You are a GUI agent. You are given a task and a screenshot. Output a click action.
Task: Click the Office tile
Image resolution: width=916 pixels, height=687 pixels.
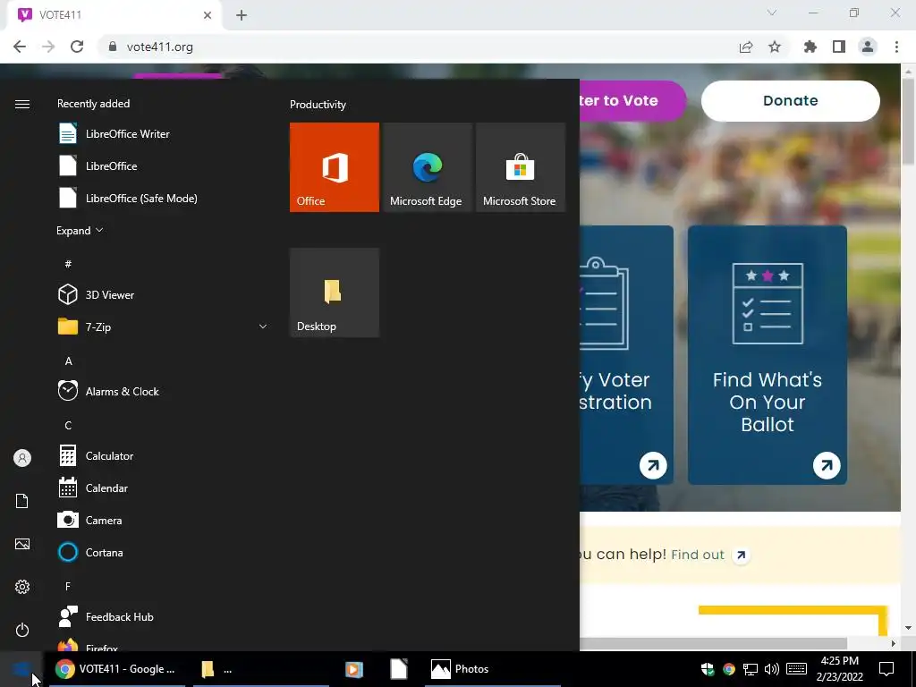[335, 167]
